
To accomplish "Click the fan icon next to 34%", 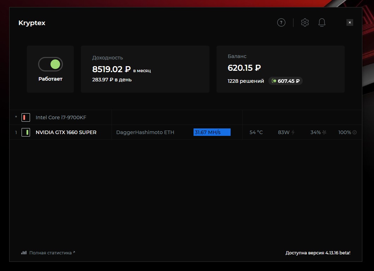I will click(324, 132).
